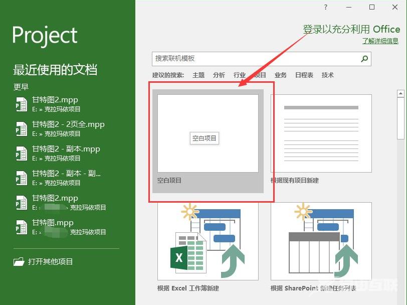Click file icon of 甘特图.mpp

pos(21,227)
